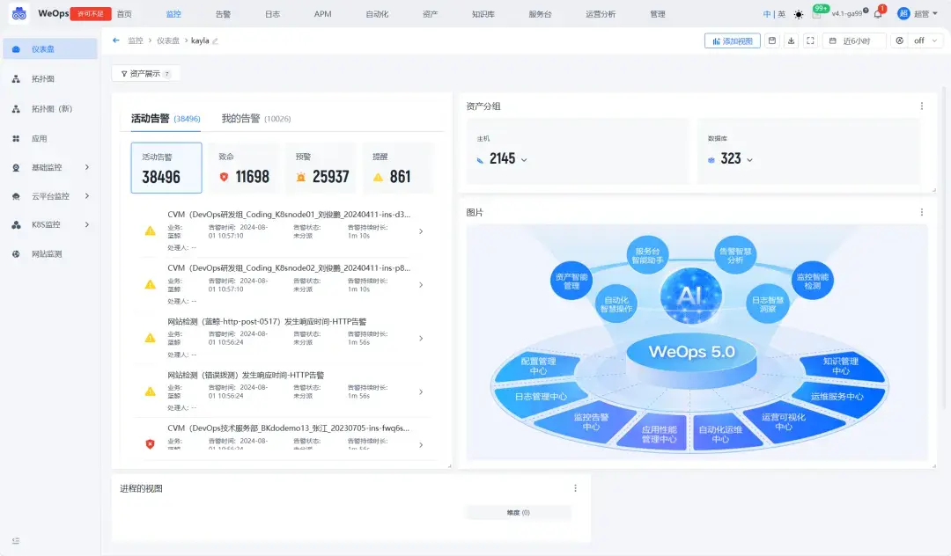Collapse the sidebar with bottom icon
Image resolution: width=951 pixels, height=556 pixels.
coord(16,541)
